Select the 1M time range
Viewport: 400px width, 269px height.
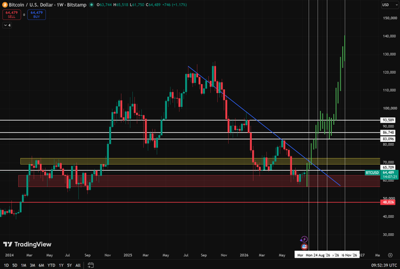click(24, 265)
